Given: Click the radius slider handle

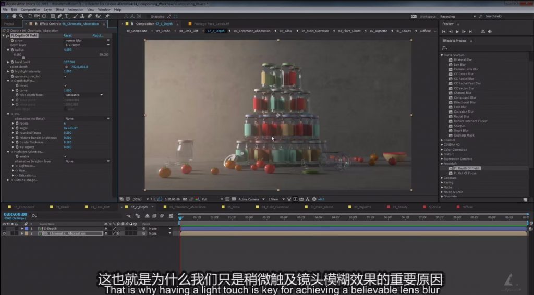Looking at the screenshot, I should point(23,58).
